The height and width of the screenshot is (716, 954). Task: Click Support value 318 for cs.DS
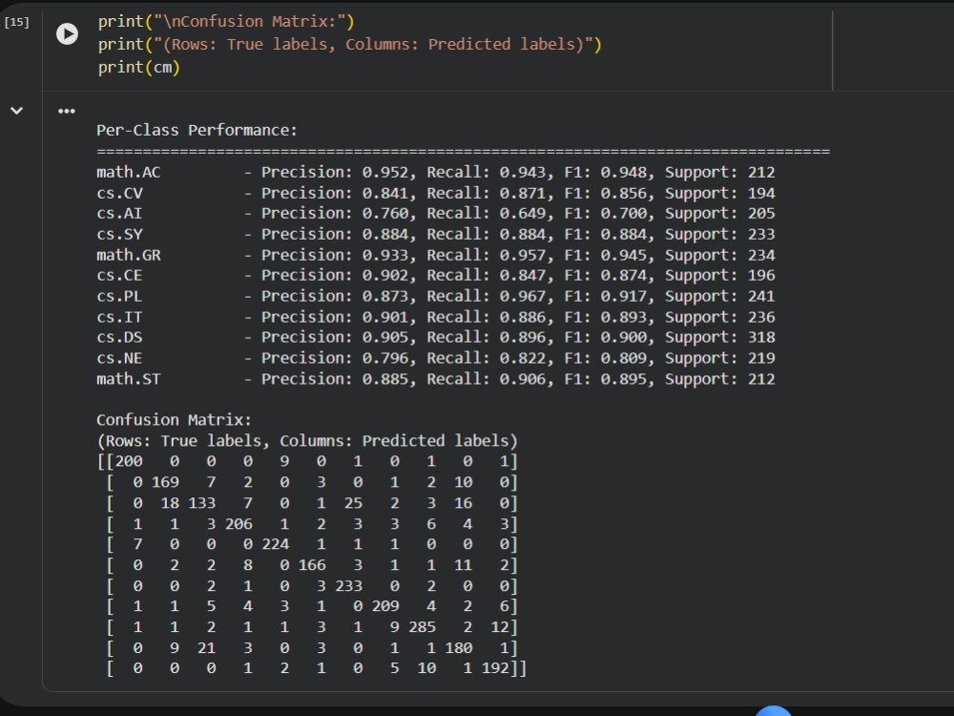click(x=761, y=337)
